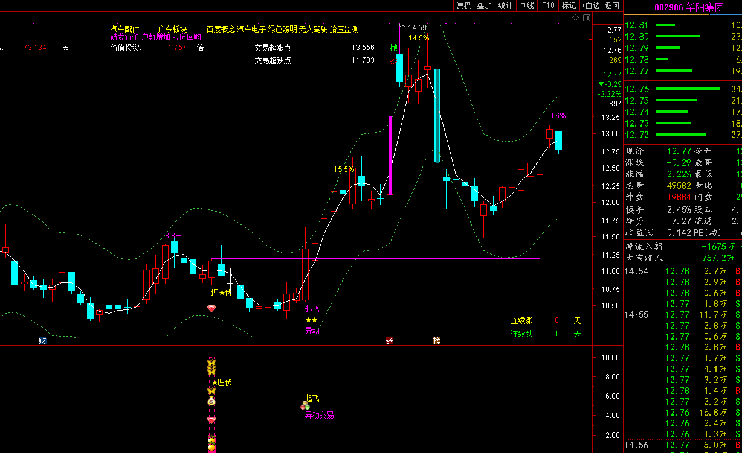
Task: Open the 复权 menu in the top toolbar
Action: click(x=463, y=6)
